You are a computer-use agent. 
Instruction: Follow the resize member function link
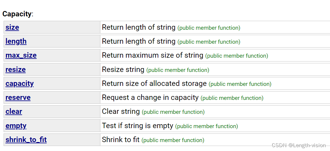click(16, 70)
